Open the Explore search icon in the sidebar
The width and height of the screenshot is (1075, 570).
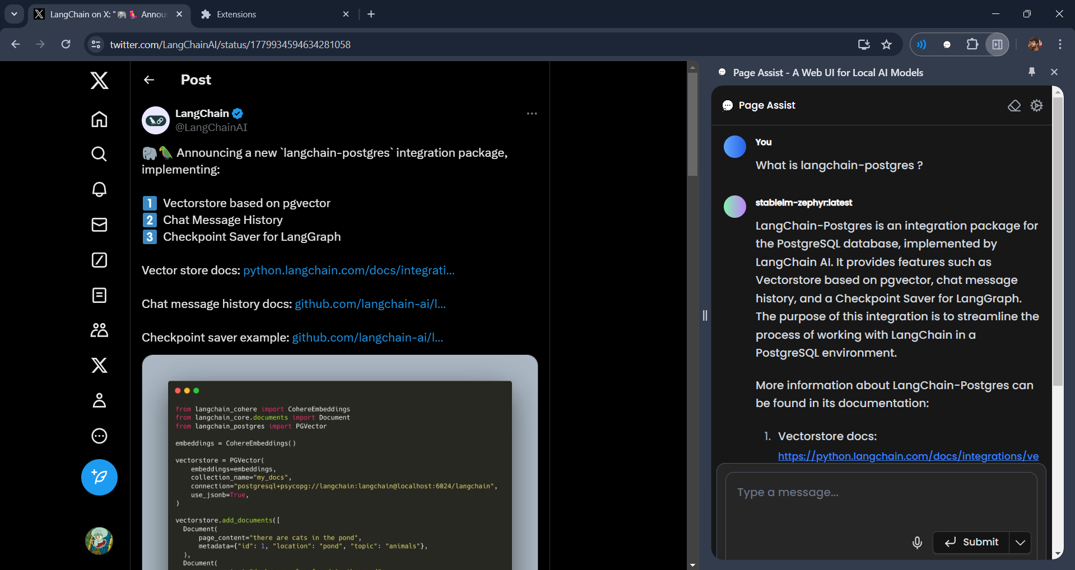(99, 154)
